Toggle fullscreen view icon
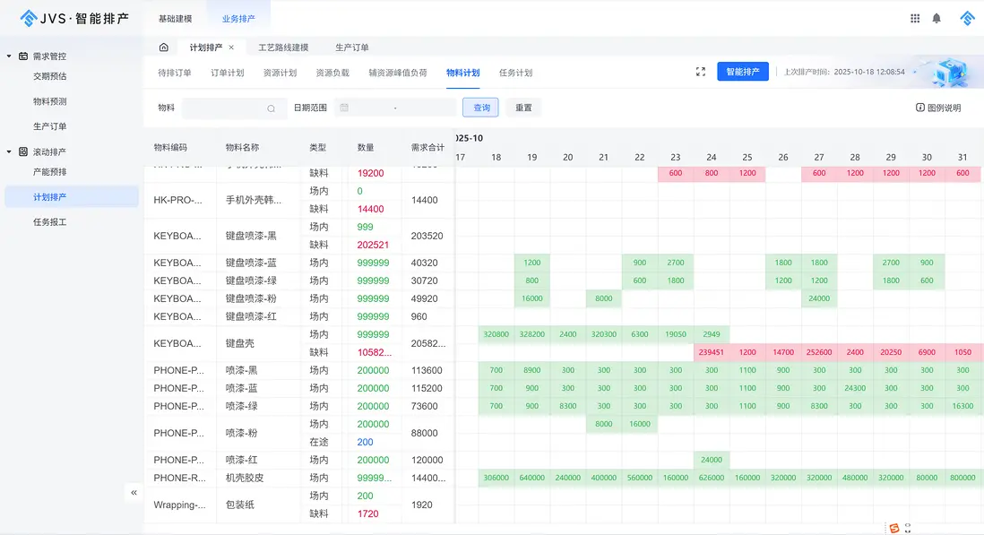 (700, 72)
